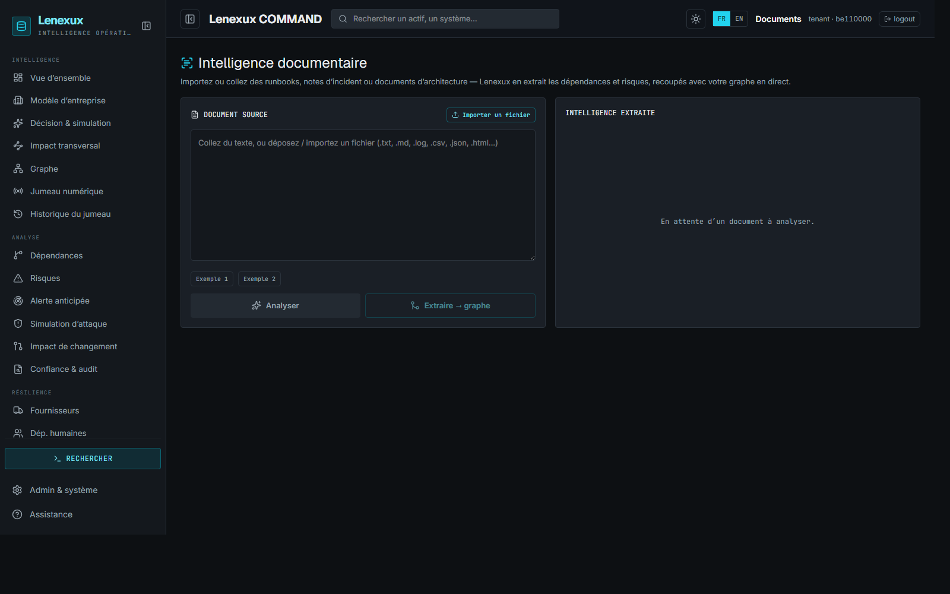Click the Analyser button
The height and width of the screenshot is (594, 950).
275,305
